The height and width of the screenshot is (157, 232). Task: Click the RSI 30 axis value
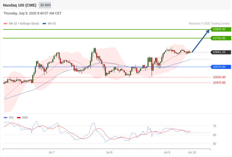[215, 144]
